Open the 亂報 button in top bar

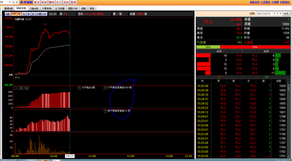[x=73, y=2]
